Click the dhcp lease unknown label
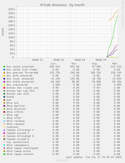 20,154
